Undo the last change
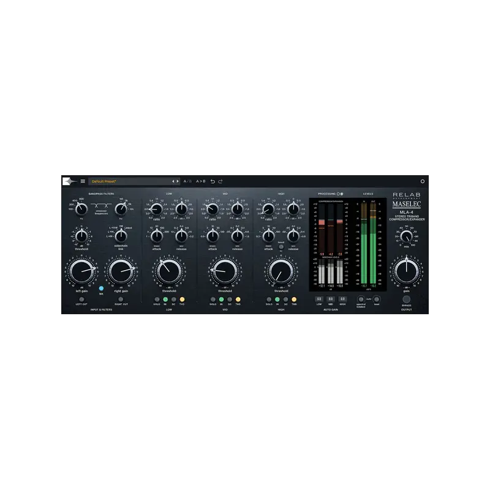 click(x=213, y=181)
